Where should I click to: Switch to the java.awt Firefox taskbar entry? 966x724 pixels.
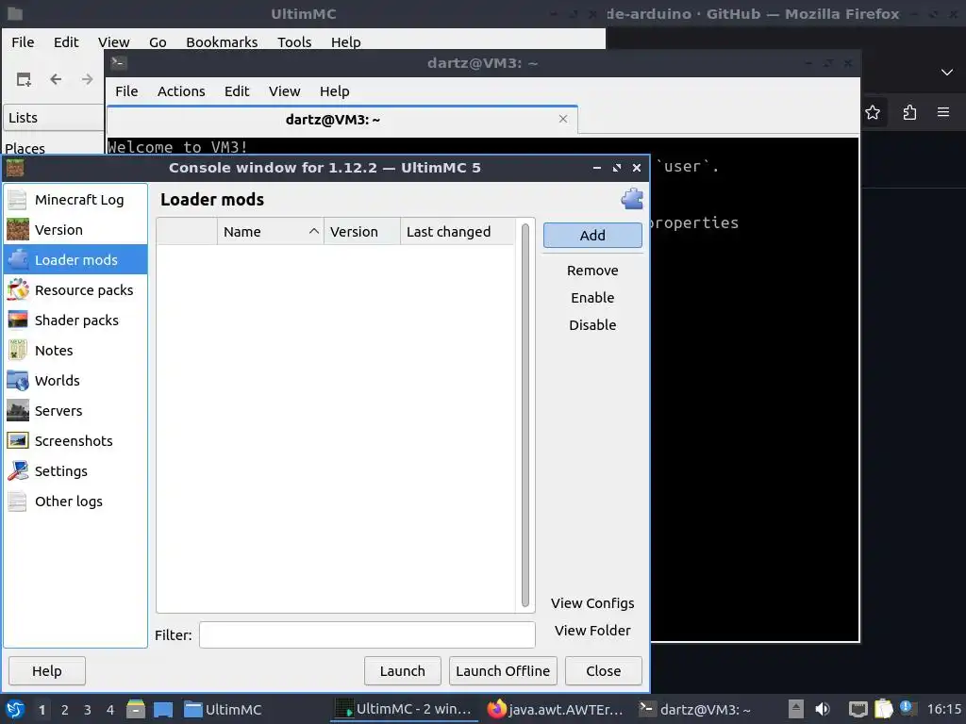click(556, 709)
